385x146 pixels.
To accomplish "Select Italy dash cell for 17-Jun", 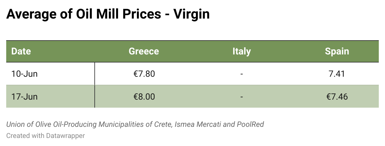I will click(x=242, y=97).
